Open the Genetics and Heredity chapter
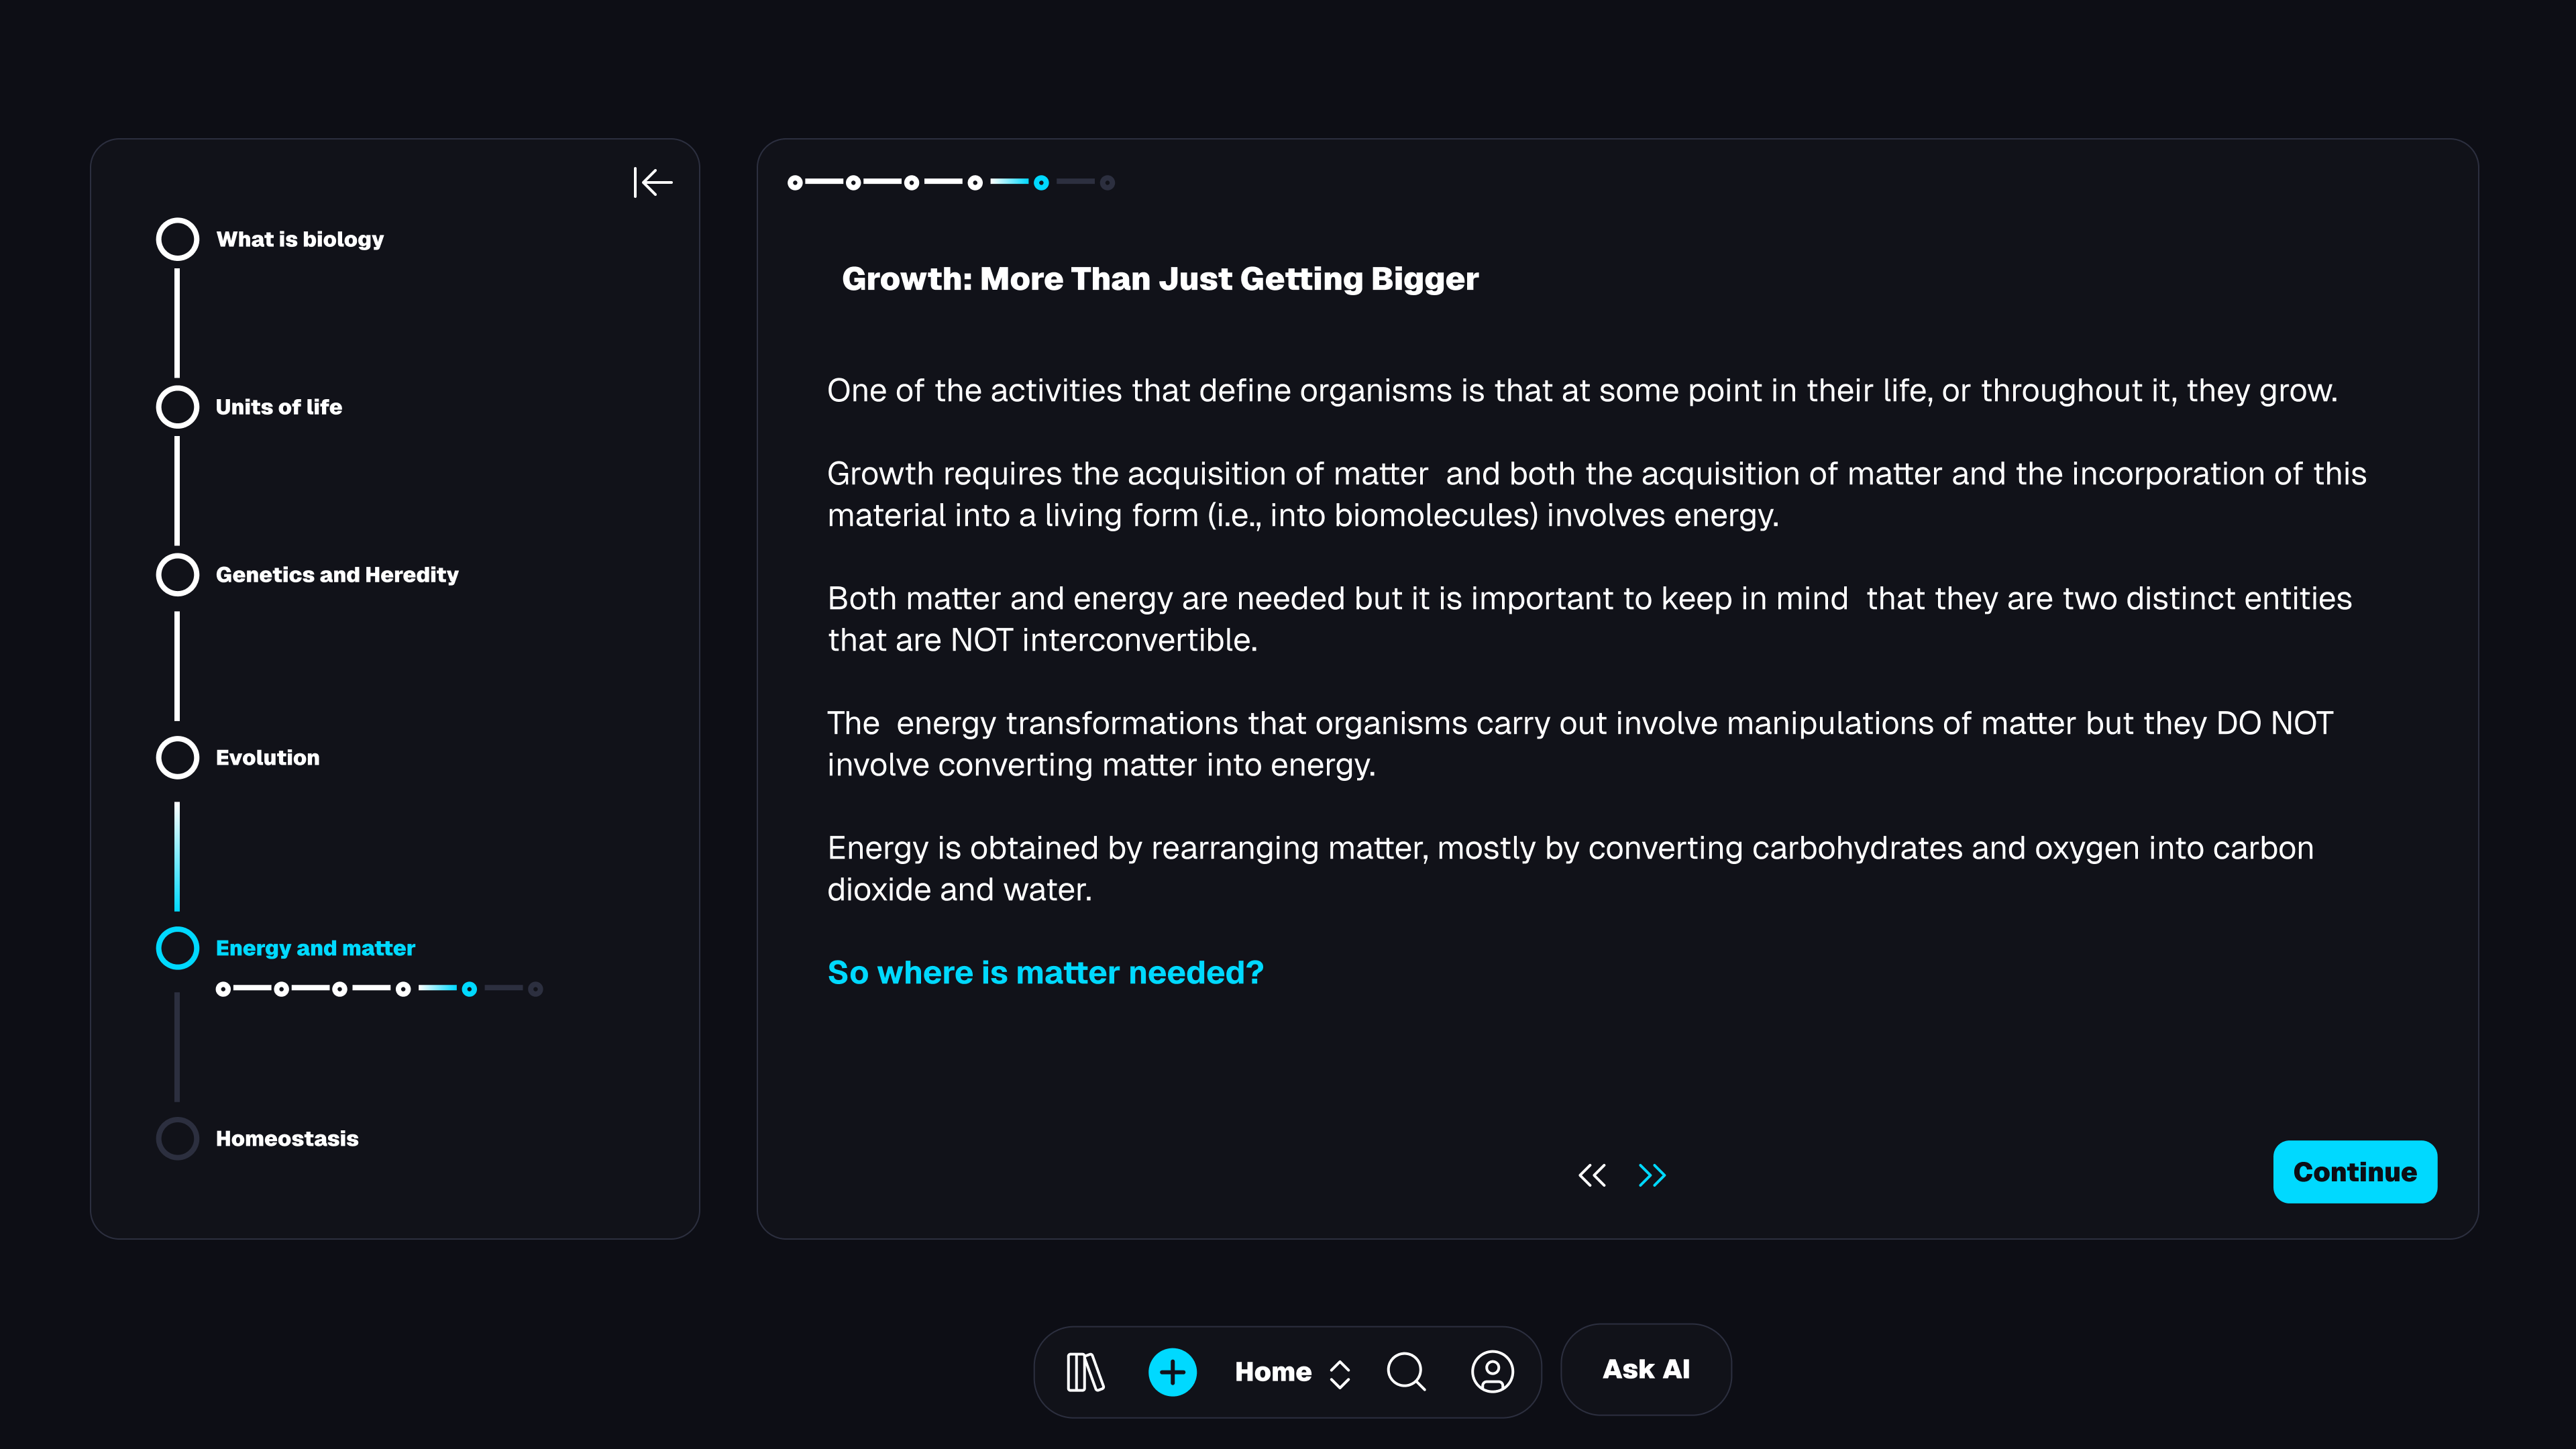 click(x=337, y=575)
